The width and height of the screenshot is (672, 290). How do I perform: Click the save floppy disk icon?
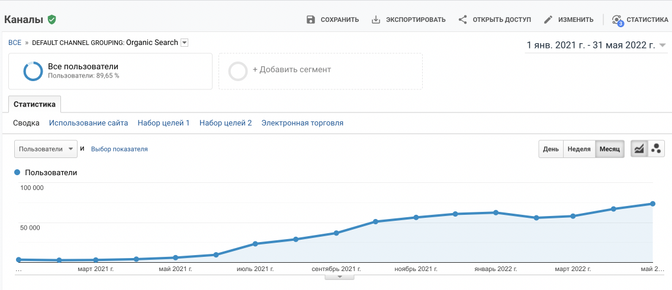[311, 20]
